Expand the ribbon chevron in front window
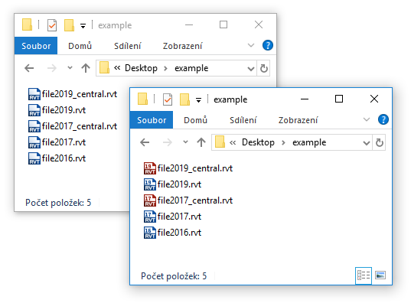Image resolution: width=411 pixels, height=303 pixels. [x=367, y=120]
